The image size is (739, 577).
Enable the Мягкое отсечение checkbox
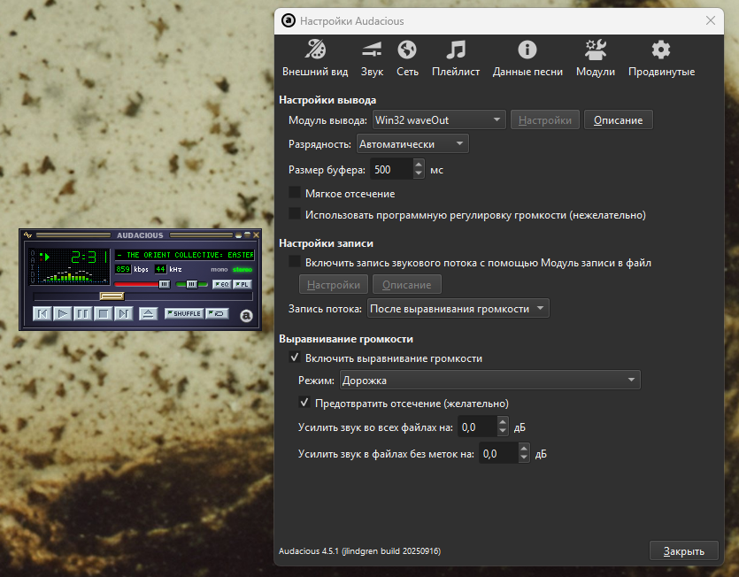coord(295,193)
